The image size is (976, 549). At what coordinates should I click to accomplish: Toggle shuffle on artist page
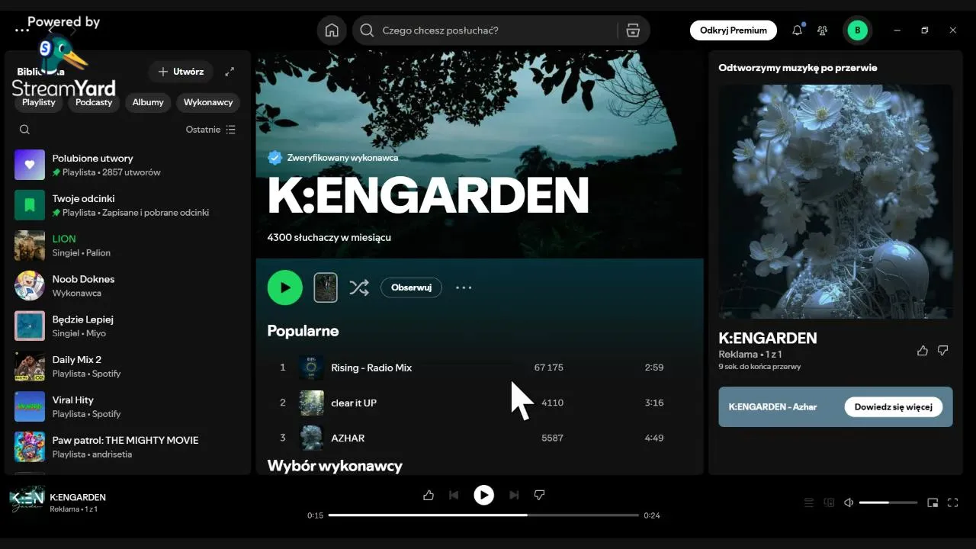pos(358,287)
